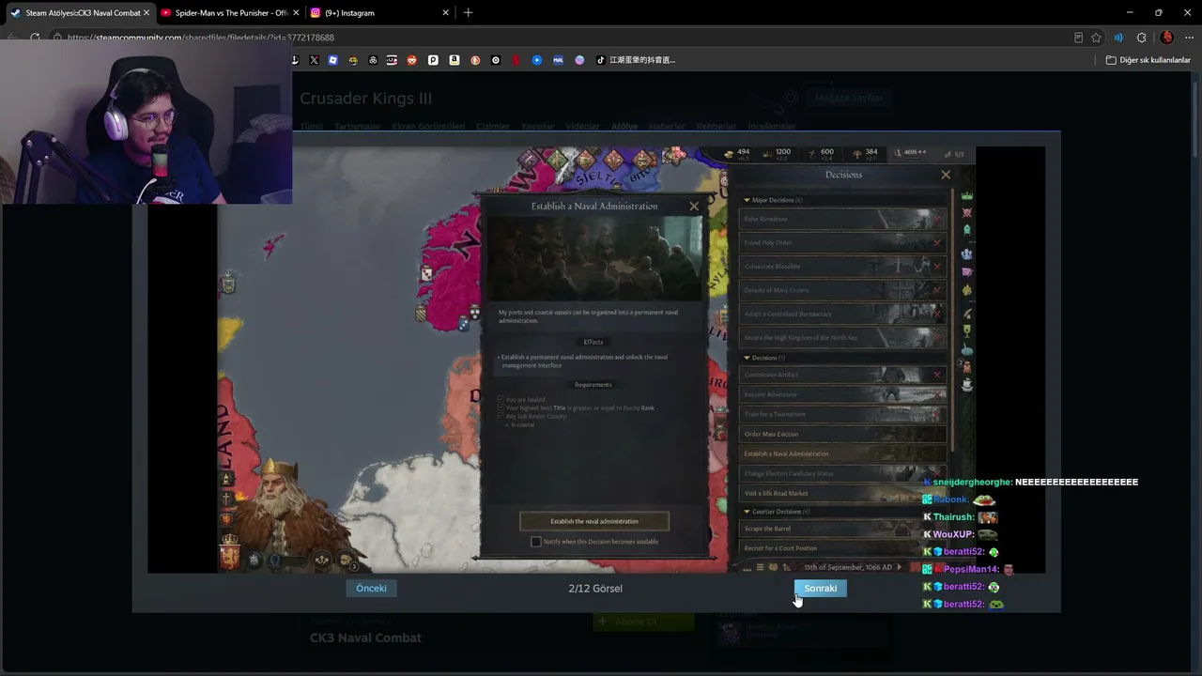Viewport: 1202px width, 676px height.
Task: Open the Videolar tab on Steam page
Action: point(582,127)
